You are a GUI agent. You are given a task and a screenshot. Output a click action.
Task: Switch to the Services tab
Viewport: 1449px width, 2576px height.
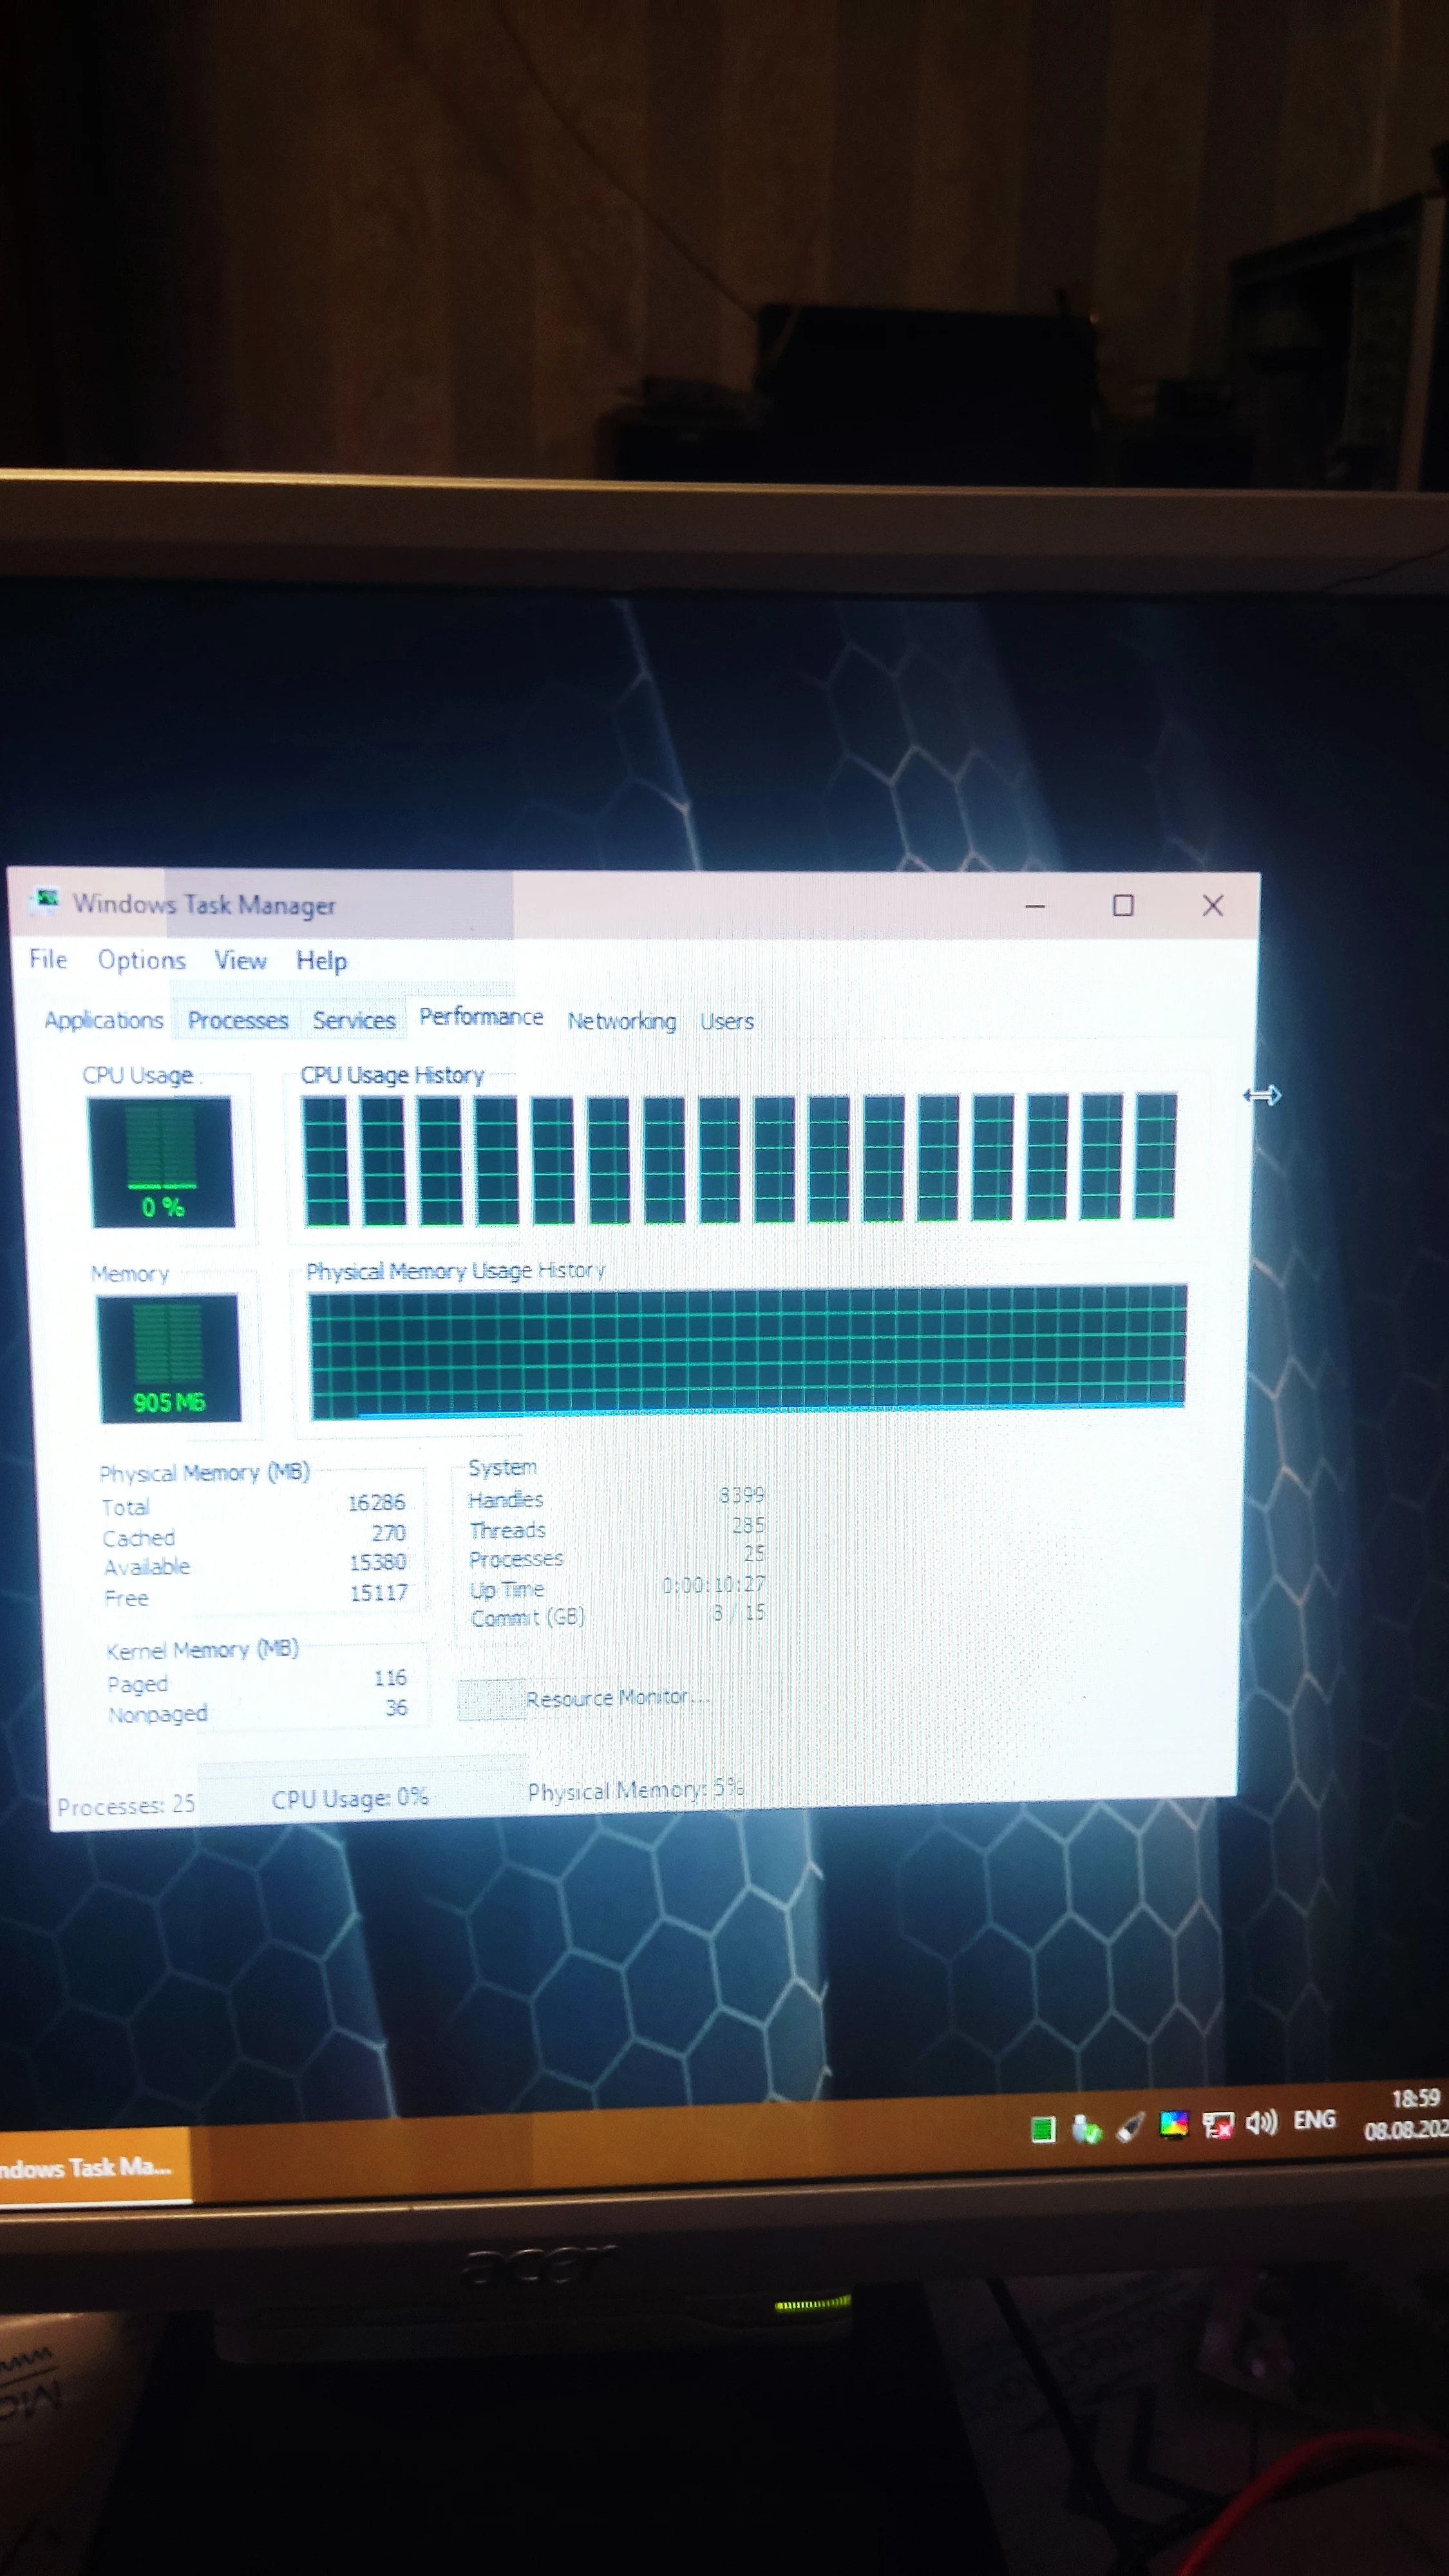coord(354,1020)
